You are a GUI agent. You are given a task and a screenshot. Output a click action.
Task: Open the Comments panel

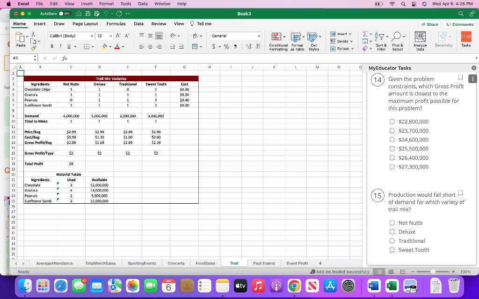pos(459,24)
